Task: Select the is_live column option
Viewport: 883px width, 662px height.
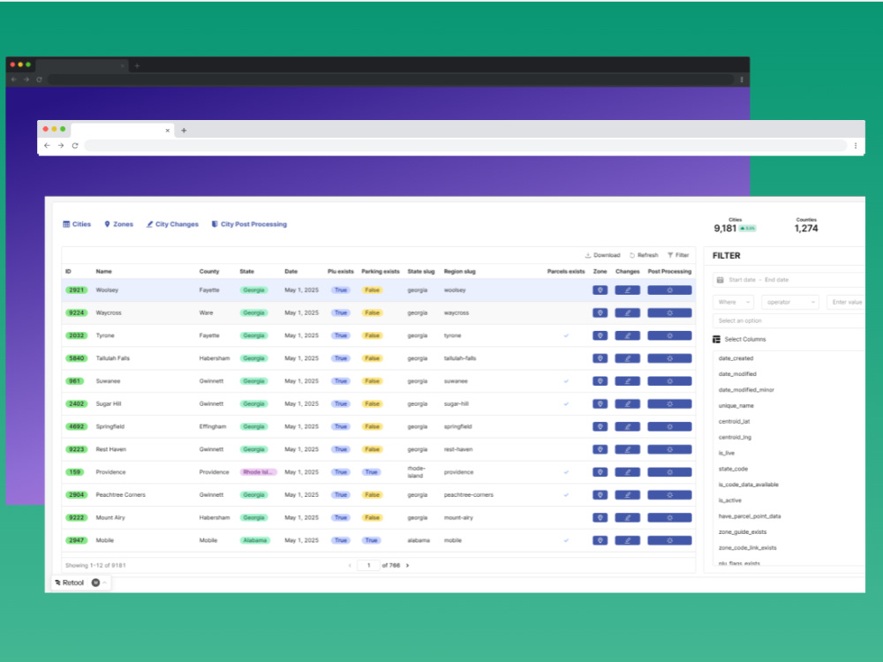Action: click(x=727, y=453)
